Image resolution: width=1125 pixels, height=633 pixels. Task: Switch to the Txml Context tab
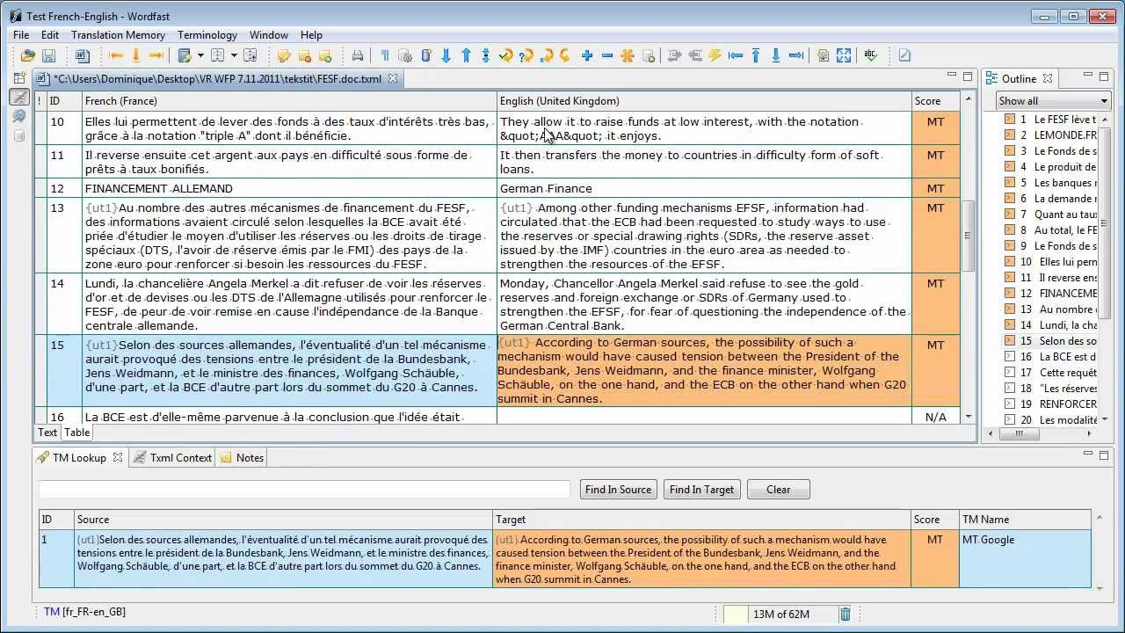point(172,457)
